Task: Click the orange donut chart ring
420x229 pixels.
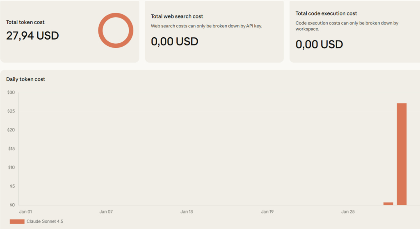Action: pos(101,31)
